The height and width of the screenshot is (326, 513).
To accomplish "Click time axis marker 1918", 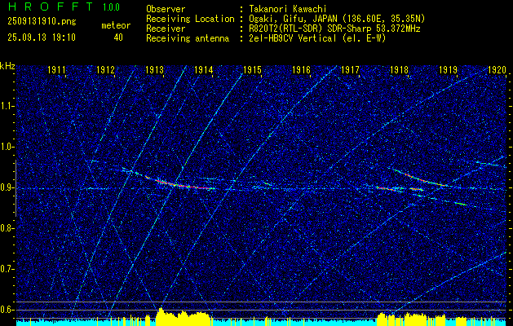I will pos(399,69).
